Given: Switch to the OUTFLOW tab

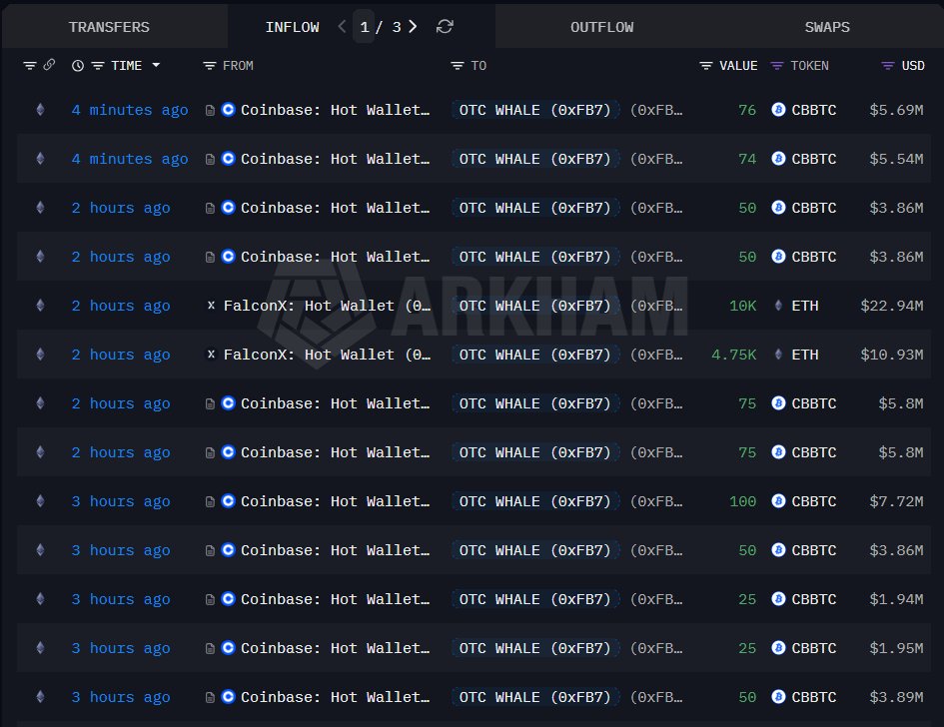Looking at the screenshot, I should pos(601,27).
